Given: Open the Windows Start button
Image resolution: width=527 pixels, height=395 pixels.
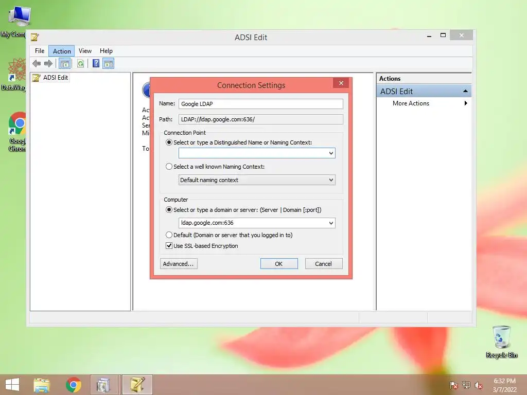Looking at the screenshot, I should click(12, 385).
